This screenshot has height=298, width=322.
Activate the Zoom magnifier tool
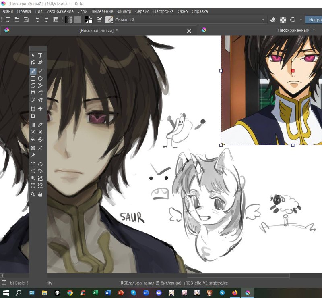[33, 194]
